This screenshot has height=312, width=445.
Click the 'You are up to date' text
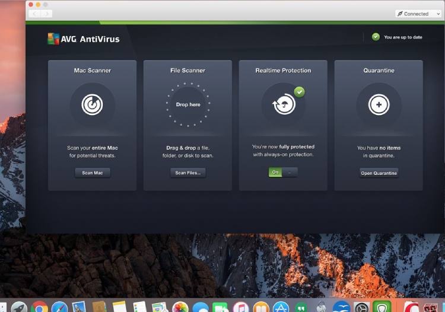pos(403,37)
